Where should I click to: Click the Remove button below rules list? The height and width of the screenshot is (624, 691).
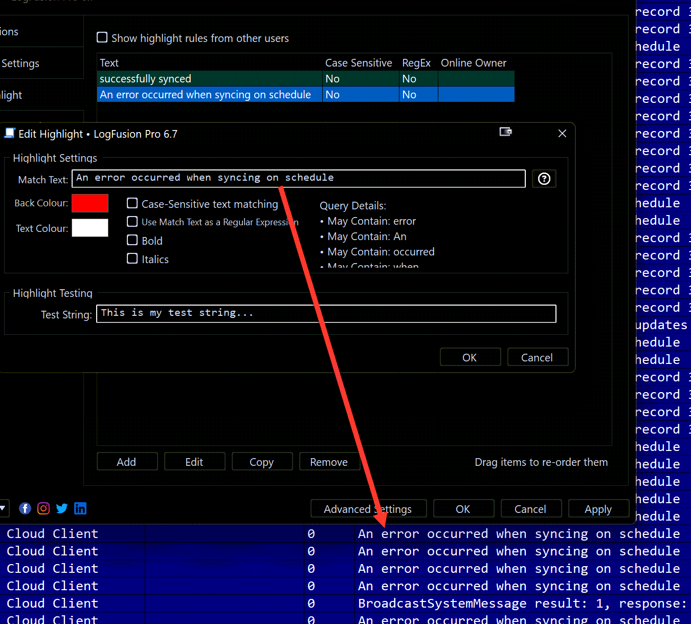pyautogui.click(x=329, y=462)
